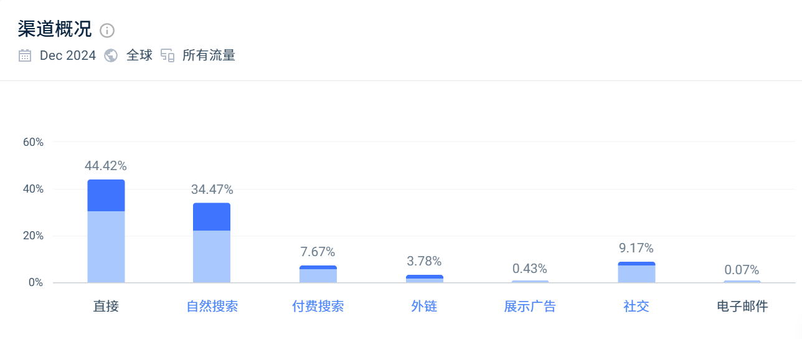Click the devices icon next to 所有流量

coord(167,55)
